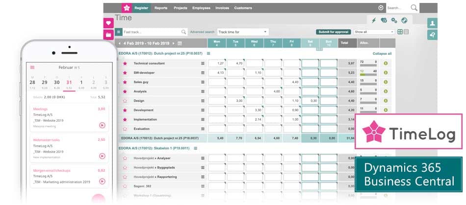This screenshot has height=205, width=466.
Task: Open the Projects menu
Action: tap(181, 8)
